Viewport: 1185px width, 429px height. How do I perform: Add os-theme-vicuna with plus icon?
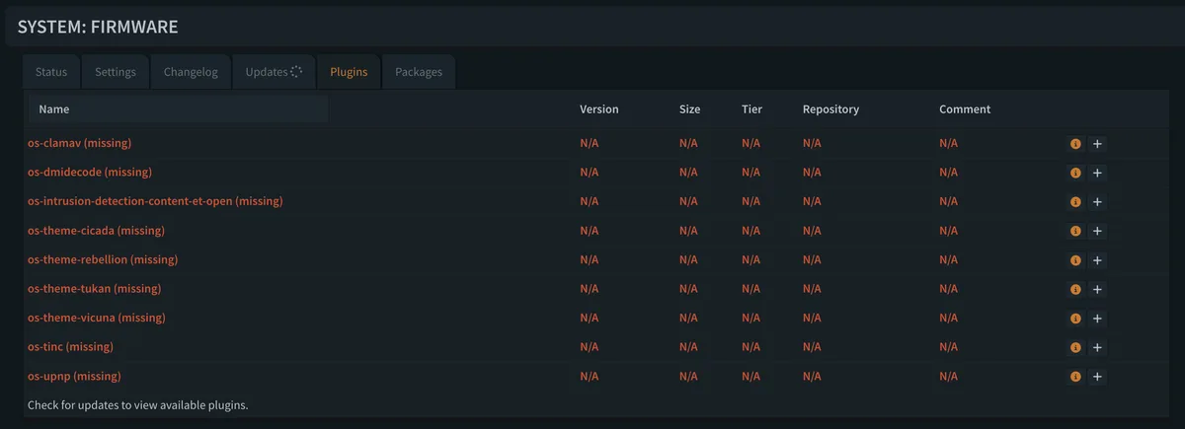[x=1097, y=319]
